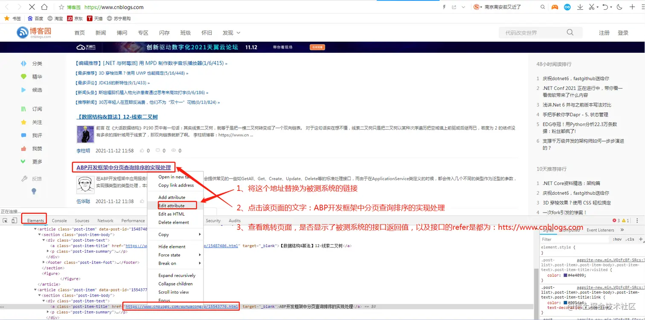Focus the Styles Filter input
Image resolution: width=645 pixels, height=320 pixels.
point(575,239)
